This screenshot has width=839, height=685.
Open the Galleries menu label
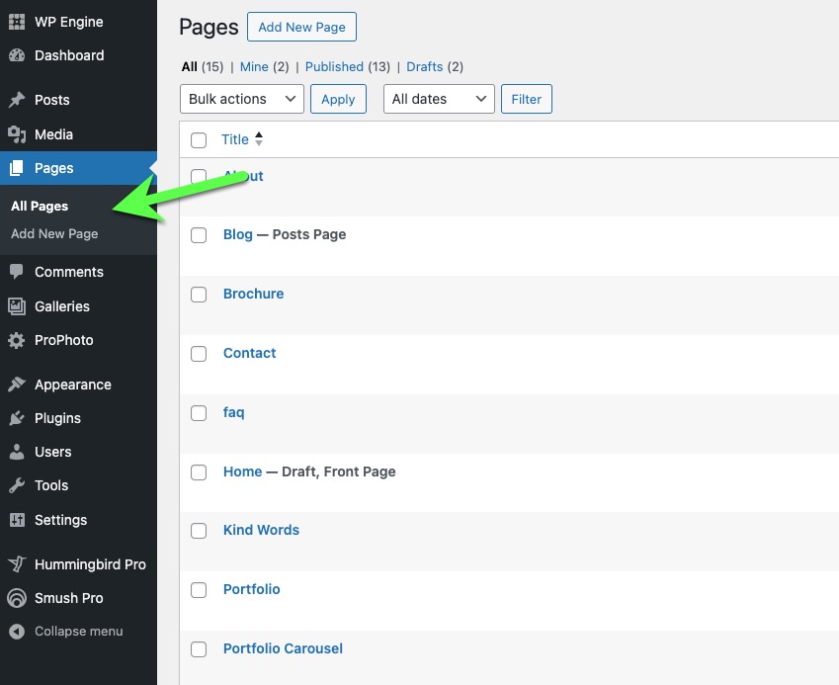[x=62, y=306]
